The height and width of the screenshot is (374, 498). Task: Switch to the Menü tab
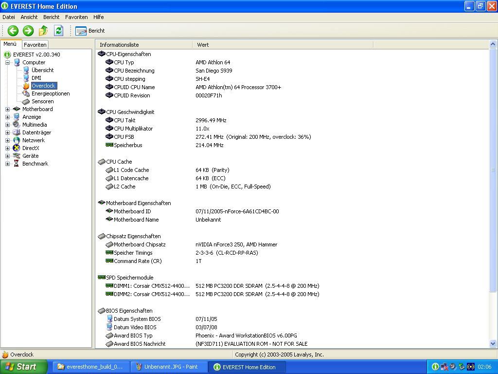[x=10, y=44]
